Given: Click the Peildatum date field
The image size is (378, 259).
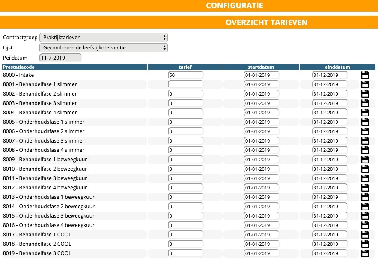Looking at the screenshot, I should (60, 58).
